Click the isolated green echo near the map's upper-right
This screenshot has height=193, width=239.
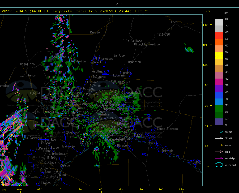click(189, 49)
